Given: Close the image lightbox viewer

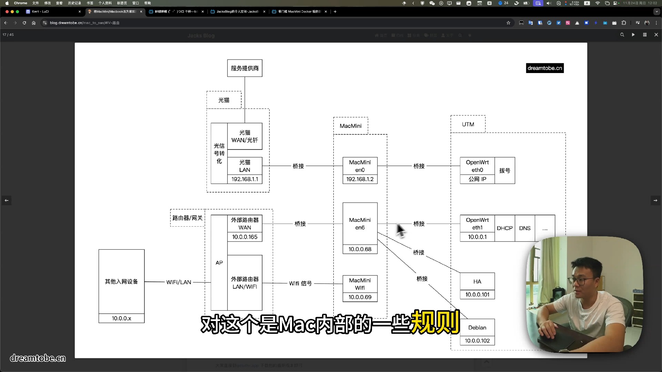Looking at the screenshot, I should coord(656,35).
